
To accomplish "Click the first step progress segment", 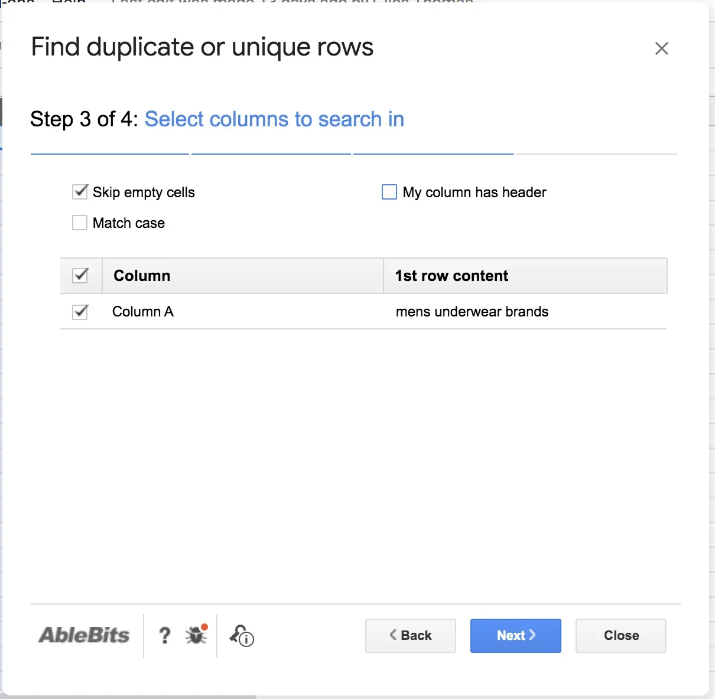I will [x=110, y=153].
